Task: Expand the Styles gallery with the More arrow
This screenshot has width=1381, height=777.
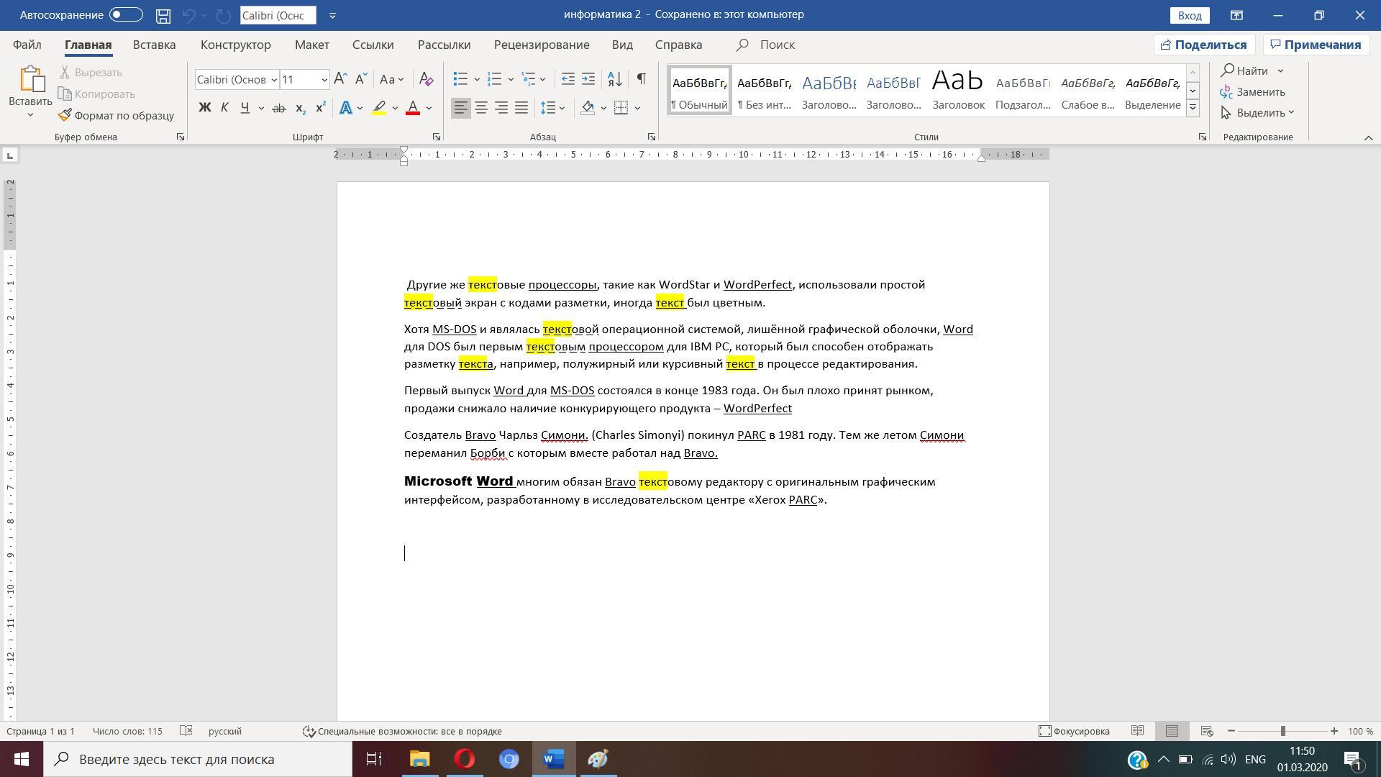Action: click(x=1193, y=108)
